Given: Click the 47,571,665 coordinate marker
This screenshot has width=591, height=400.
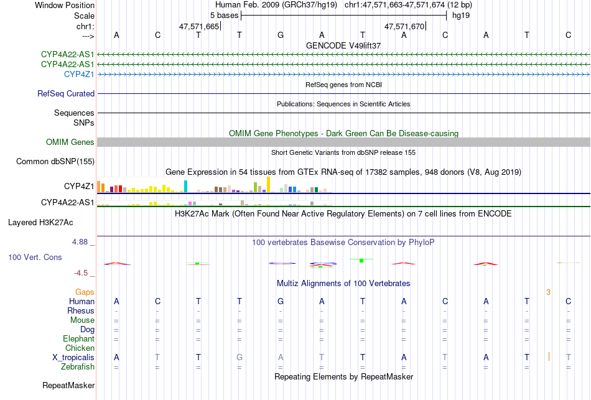Looking at the screenshot, I should coord(199,26).
